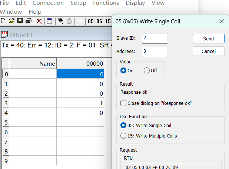Open the Connection menu
The height and width of the screenshot is (169, 229).
tap(48, 3)
